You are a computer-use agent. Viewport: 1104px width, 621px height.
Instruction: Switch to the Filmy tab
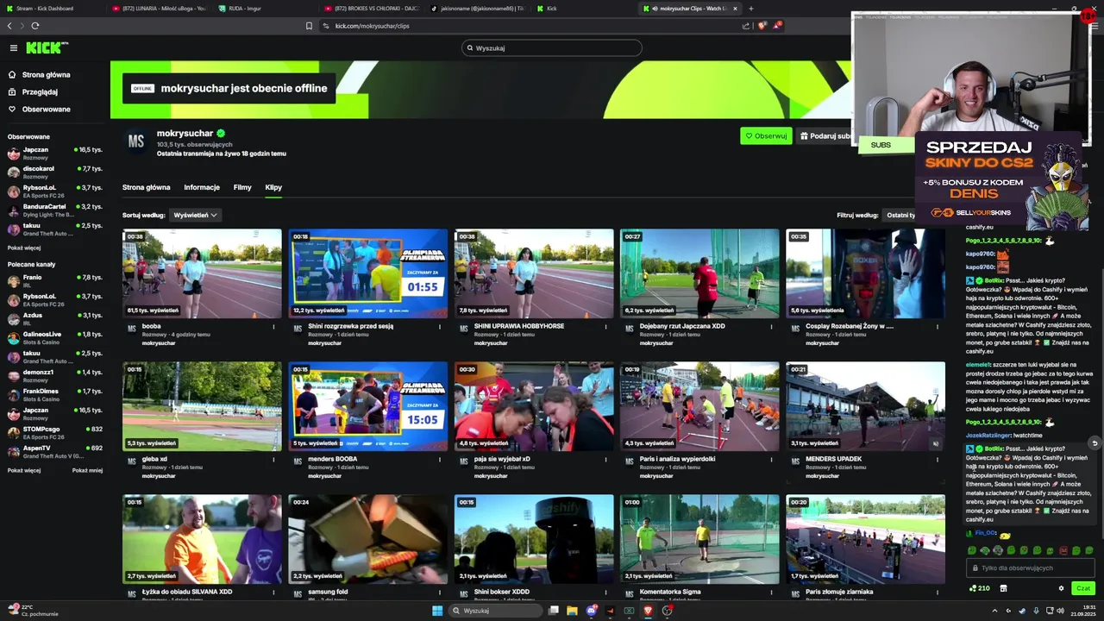coord(242,187)
